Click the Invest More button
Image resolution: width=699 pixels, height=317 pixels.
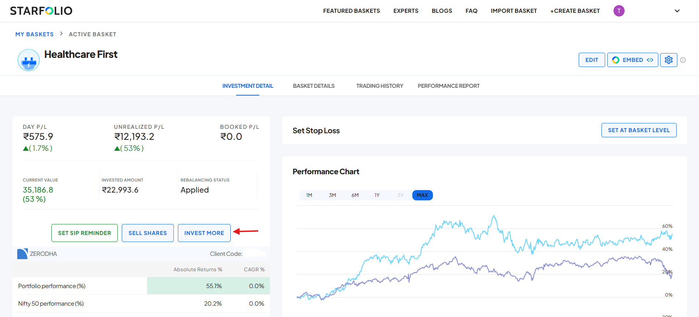(x=204, y=233)
